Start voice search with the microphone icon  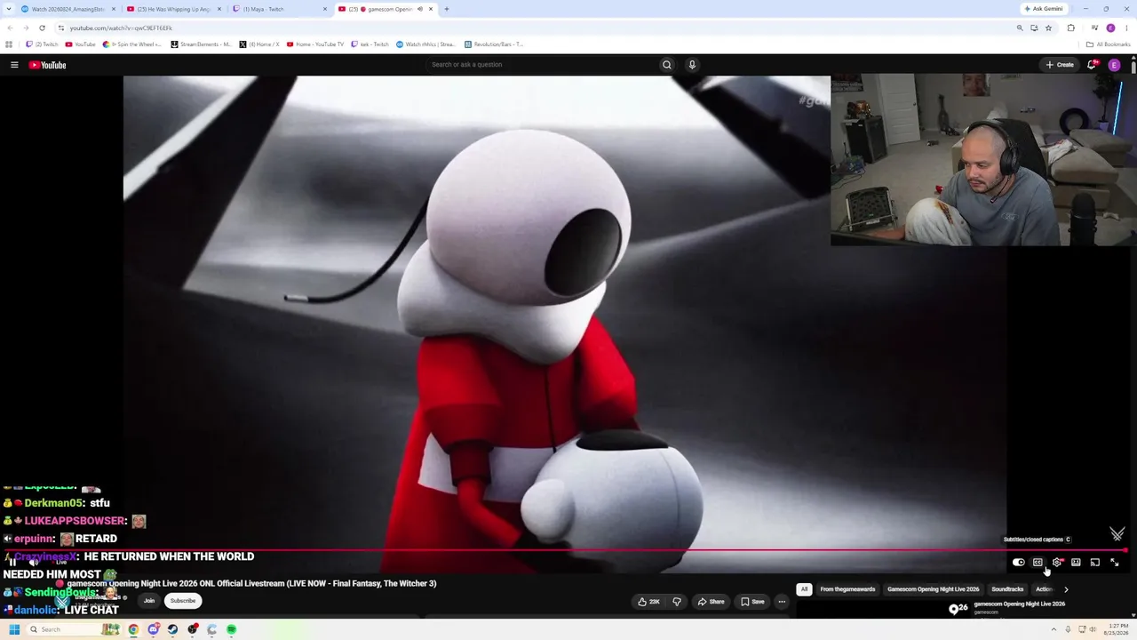(692, 65)
